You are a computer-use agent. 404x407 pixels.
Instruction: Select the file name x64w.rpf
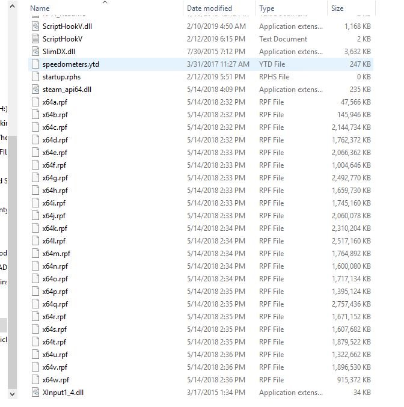(x=56, y=380)
